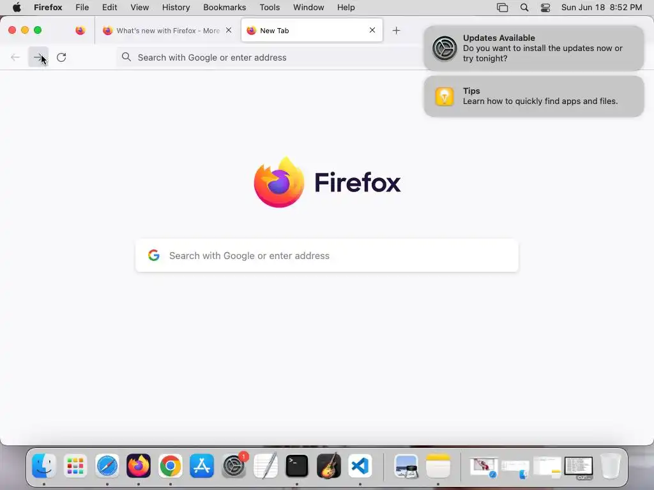Image resolution: width=654 pixels, height=490 pixels.
Task: Click Firefox icon in the Dock
Action: pyautogui.click(x=139, y=465)
